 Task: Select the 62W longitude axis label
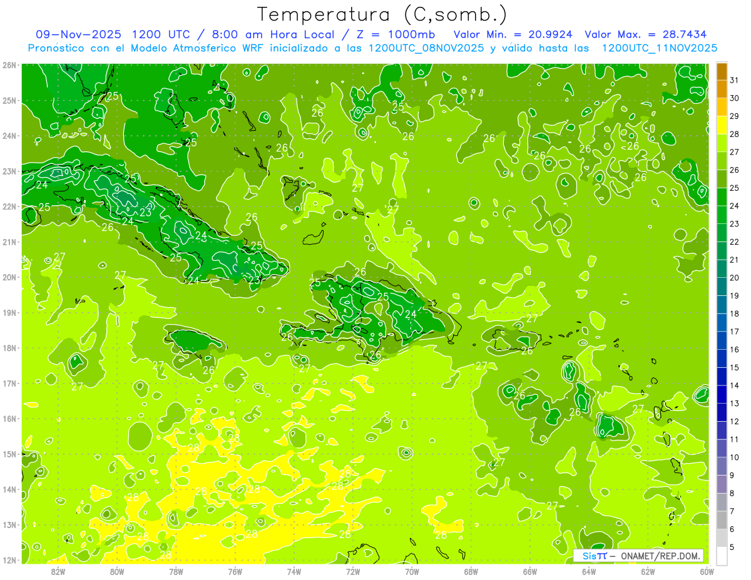tap(648, 572)
